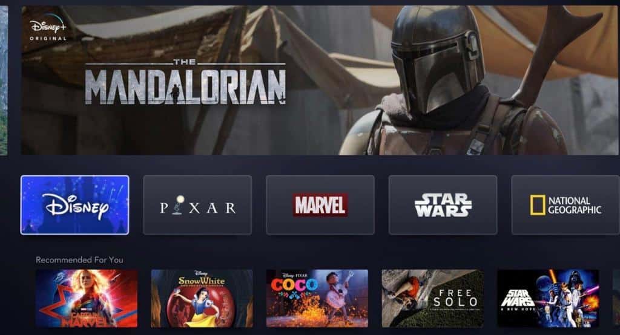Click the Star Wars logo on A New Hope poster

518,298
